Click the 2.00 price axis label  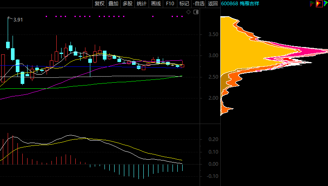tap(213, 98)
